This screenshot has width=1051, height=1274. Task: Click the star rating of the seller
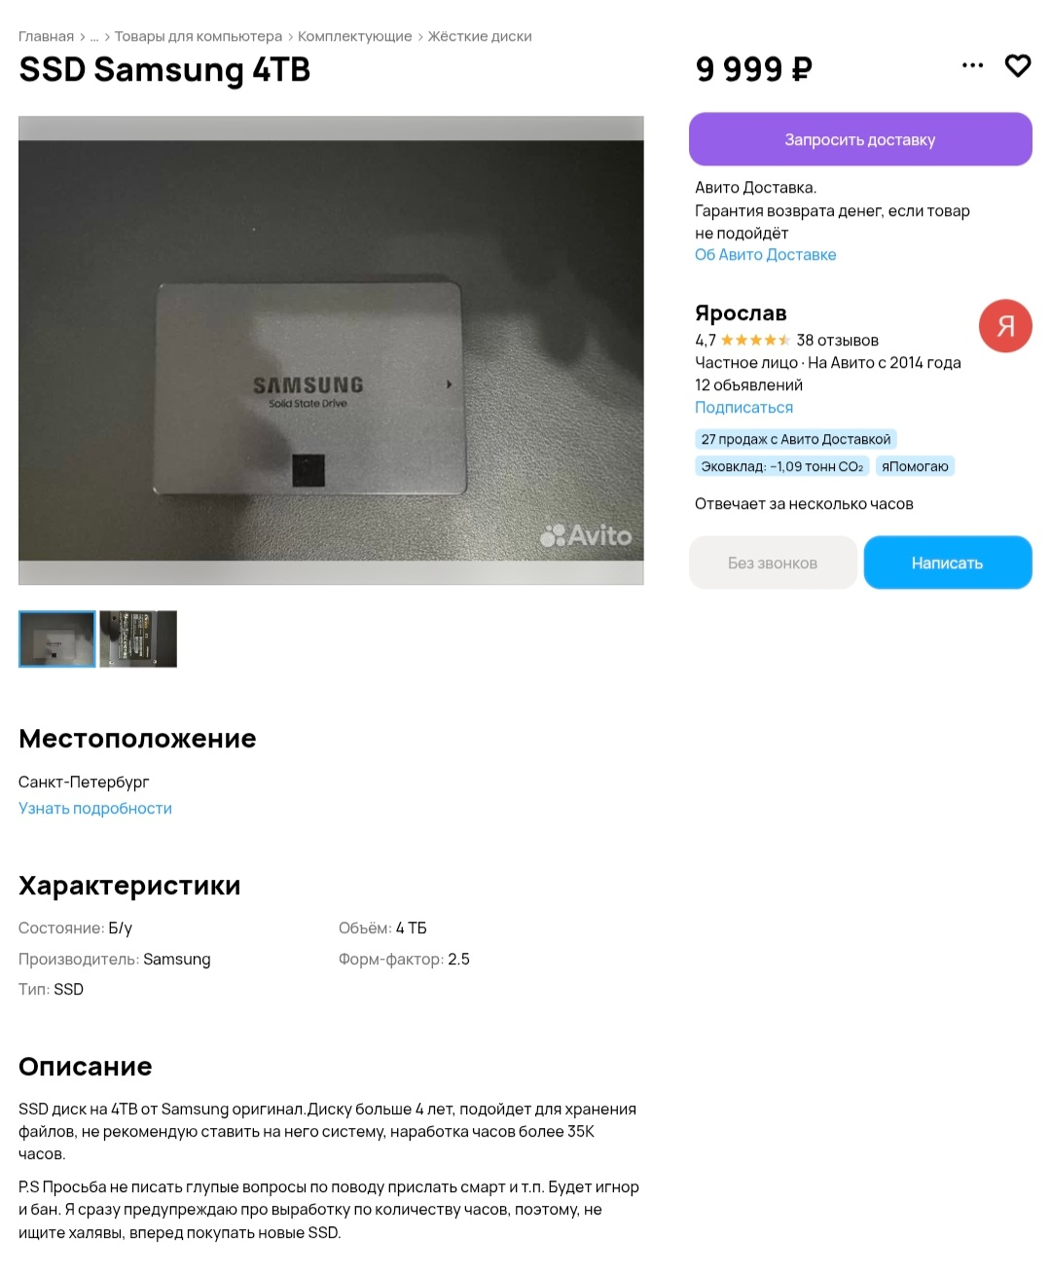[755, 340]
